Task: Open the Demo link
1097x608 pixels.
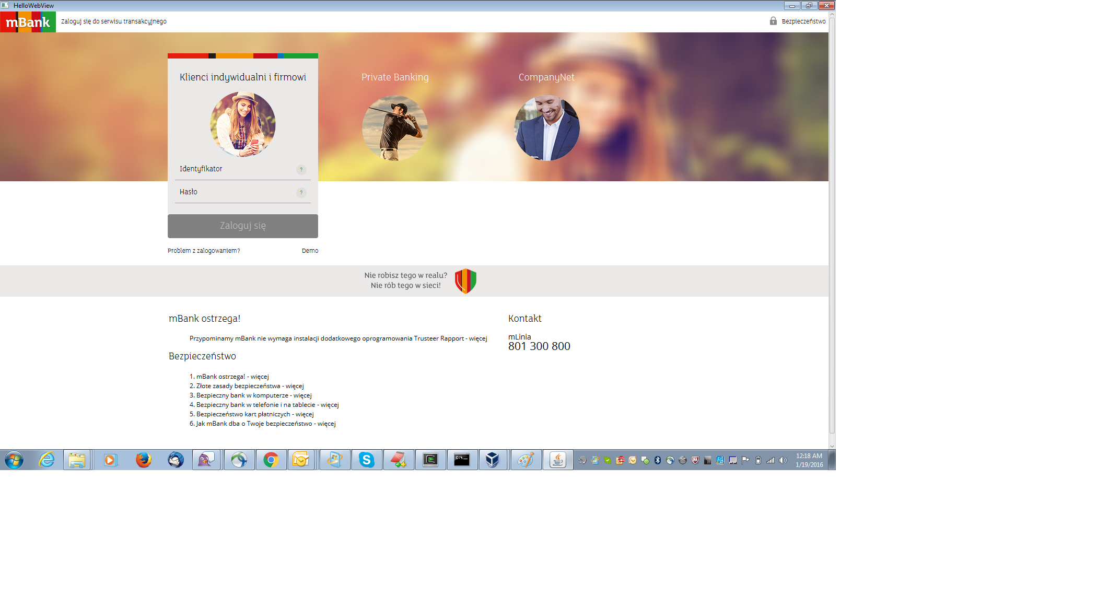Action: [310, 251]
